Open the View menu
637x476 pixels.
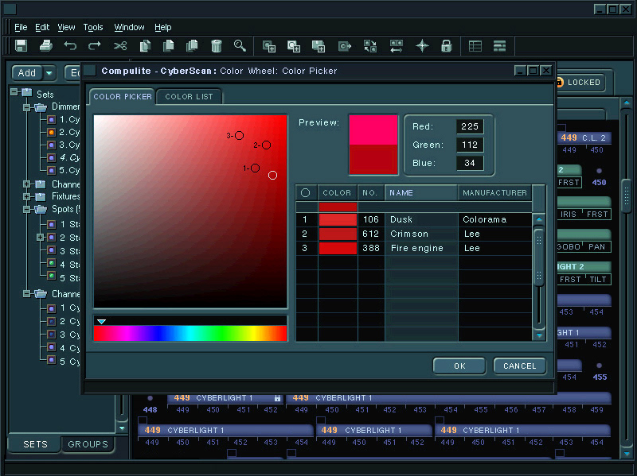(x=66, y=27)
